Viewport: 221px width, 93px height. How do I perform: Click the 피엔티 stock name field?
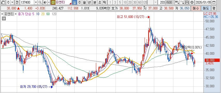pos(63,2)
